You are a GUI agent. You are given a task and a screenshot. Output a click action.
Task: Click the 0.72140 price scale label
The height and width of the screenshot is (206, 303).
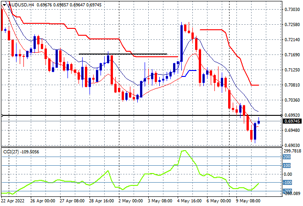pos(292,39)
